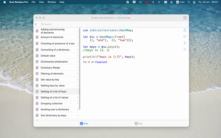Screen dimensions: 221x138
Task: Open the Playground link
Action: (x=101, y=62)
